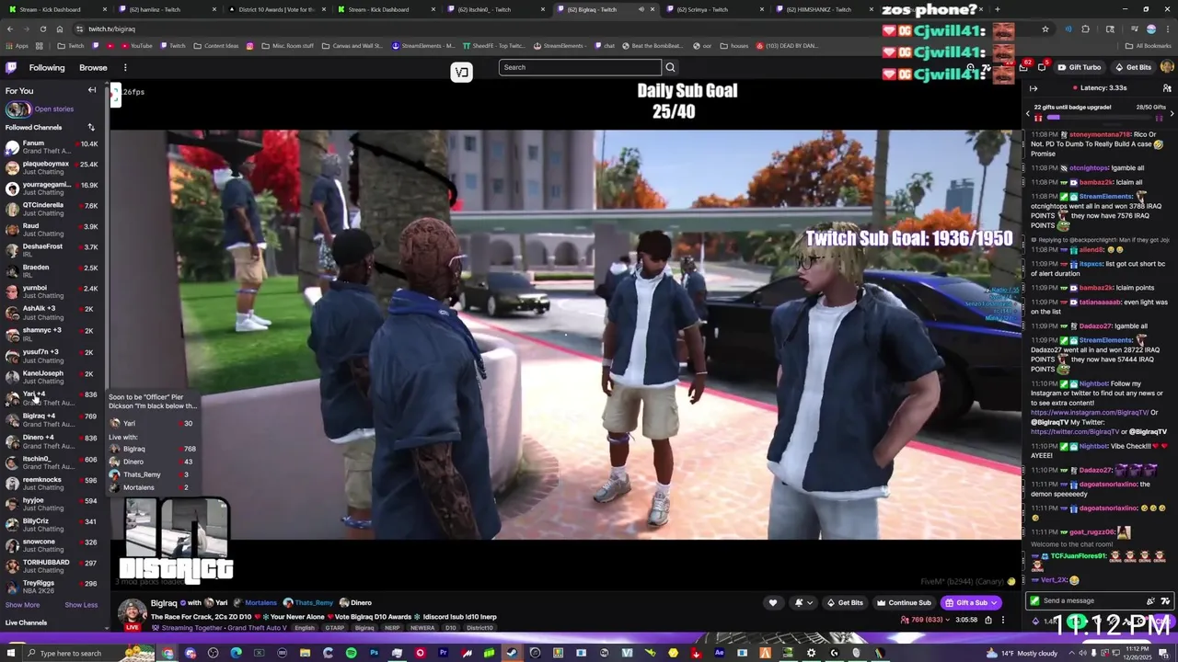Open Premiere Pro from the taskbar
Image resolution: width=1178 pixels, height=662 pixels.
coord(443,653)
